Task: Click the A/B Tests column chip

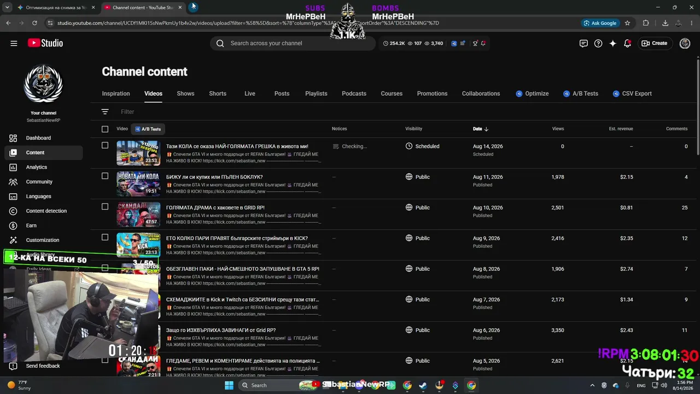Action: [x=148, y=129]
